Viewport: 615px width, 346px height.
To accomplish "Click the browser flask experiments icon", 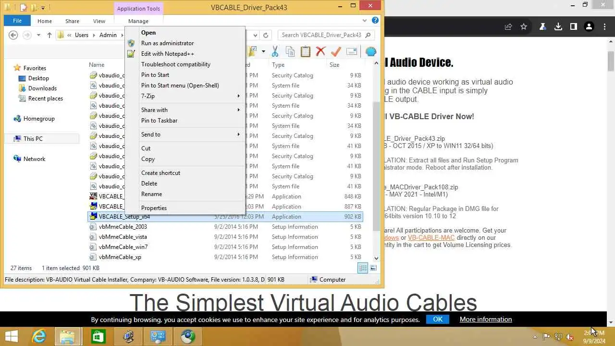I will click(x=543, y=27).
